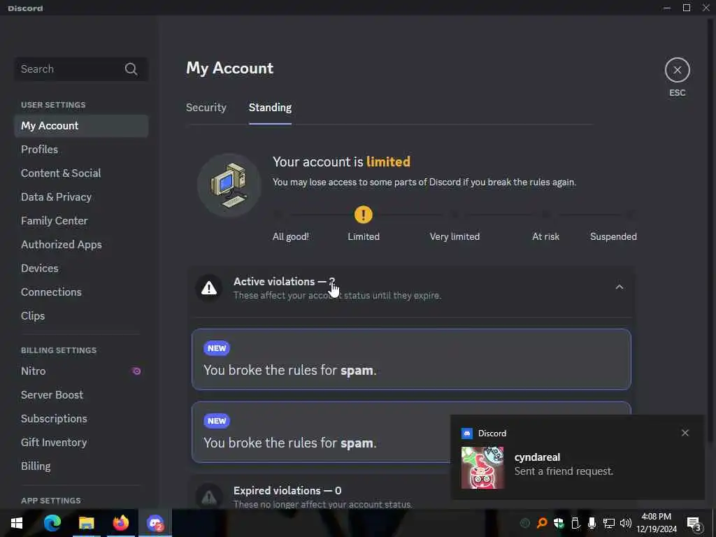Collapse the Active violations section chevron
The image size is (716, 537).
620,287
